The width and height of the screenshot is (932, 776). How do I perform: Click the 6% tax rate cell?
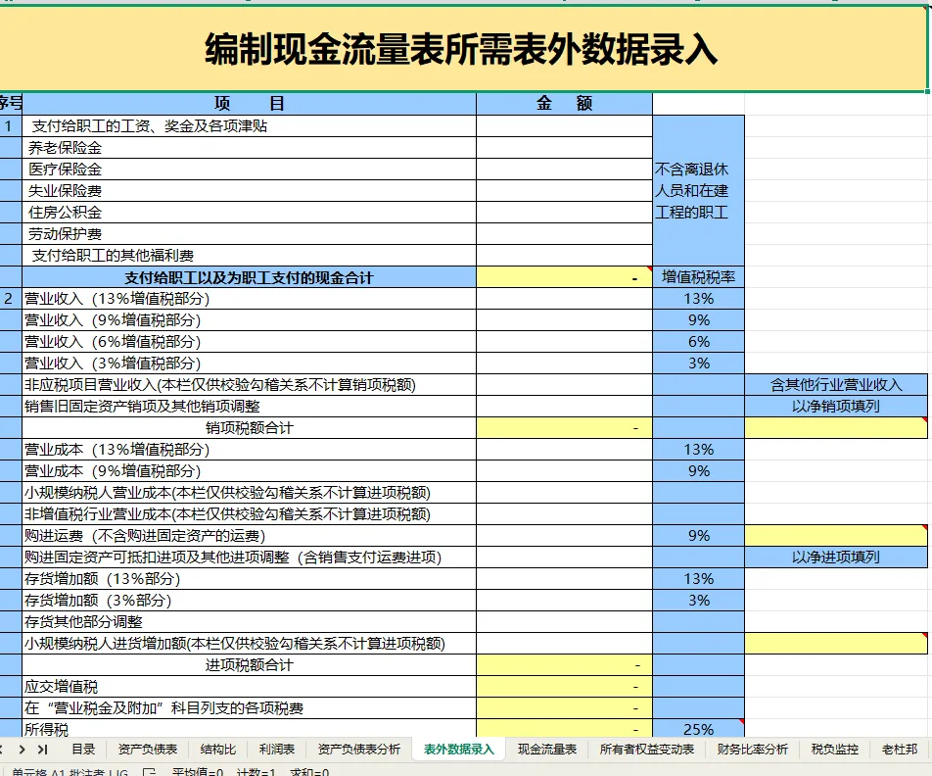pos(698,342)
